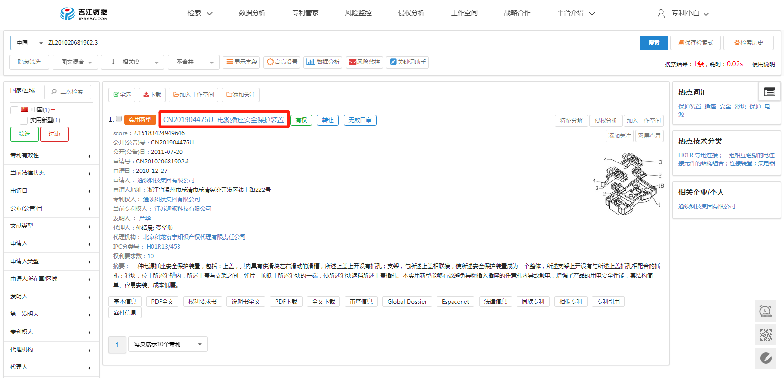
Task: Open 数据分析 in top navigation
Action: (252, 13)
